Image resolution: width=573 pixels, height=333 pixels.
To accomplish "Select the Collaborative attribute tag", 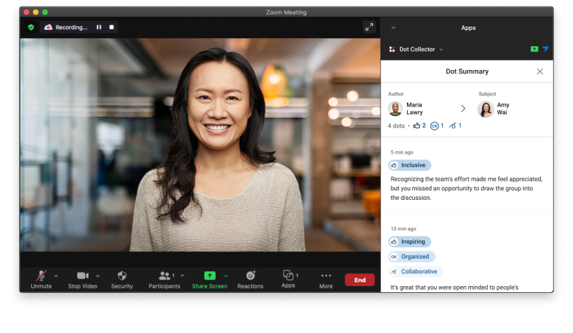I will click(x=416, y=272).
